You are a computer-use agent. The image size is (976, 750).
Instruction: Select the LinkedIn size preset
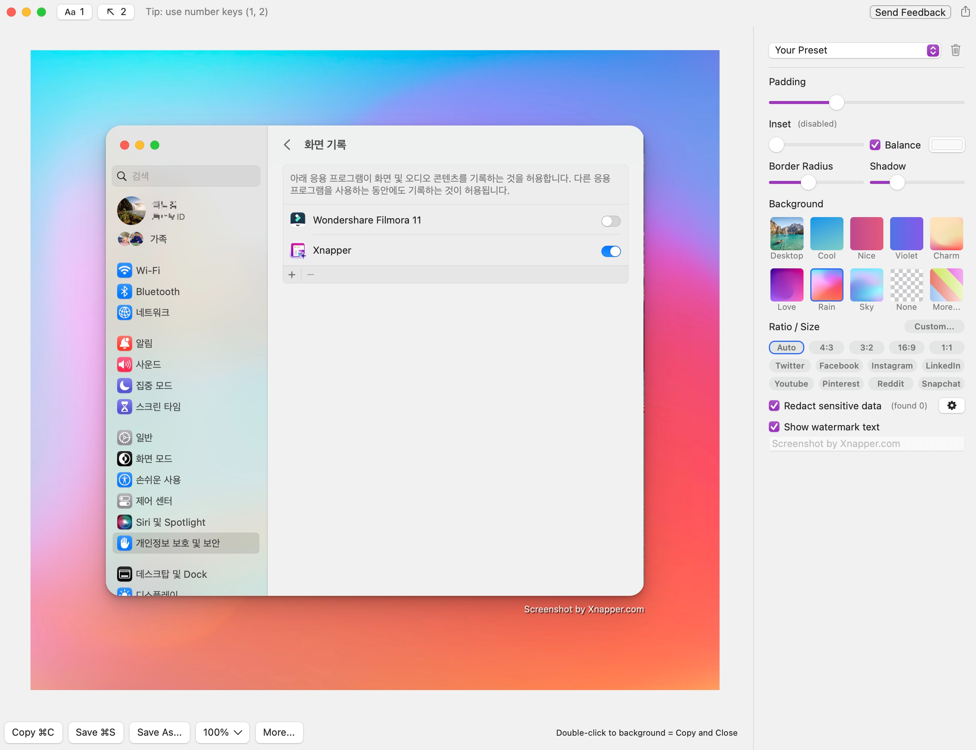point(942,366)
